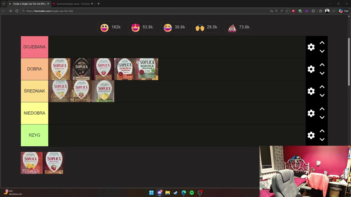Open the tab search dropdown
Image resolution: width=351 pixels, height=197 pixels.
click(4, 4)
